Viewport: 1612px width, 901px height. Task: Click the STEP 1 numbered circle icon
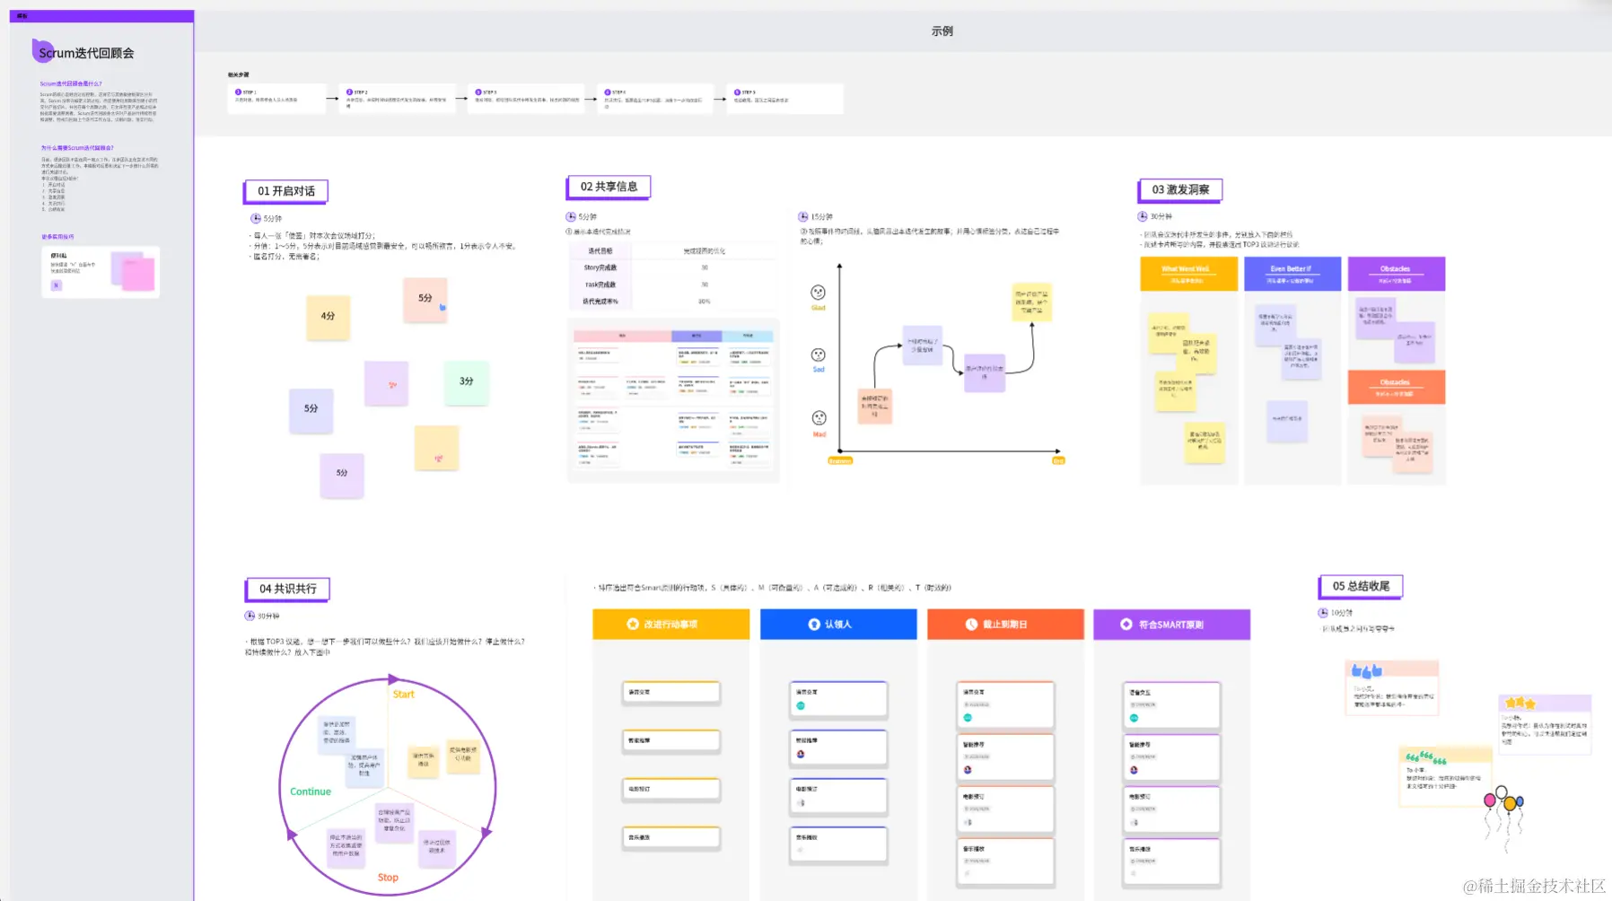238,92
